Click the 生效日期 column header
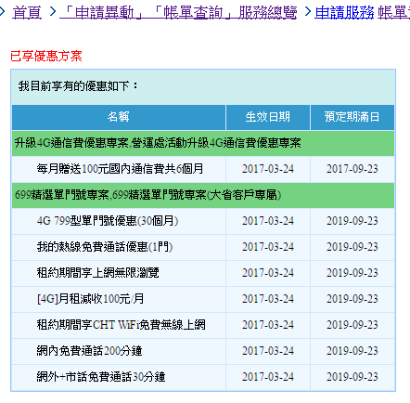 coord(268,117)
